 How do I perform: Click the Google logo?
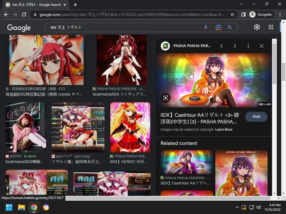coord(19,28)
